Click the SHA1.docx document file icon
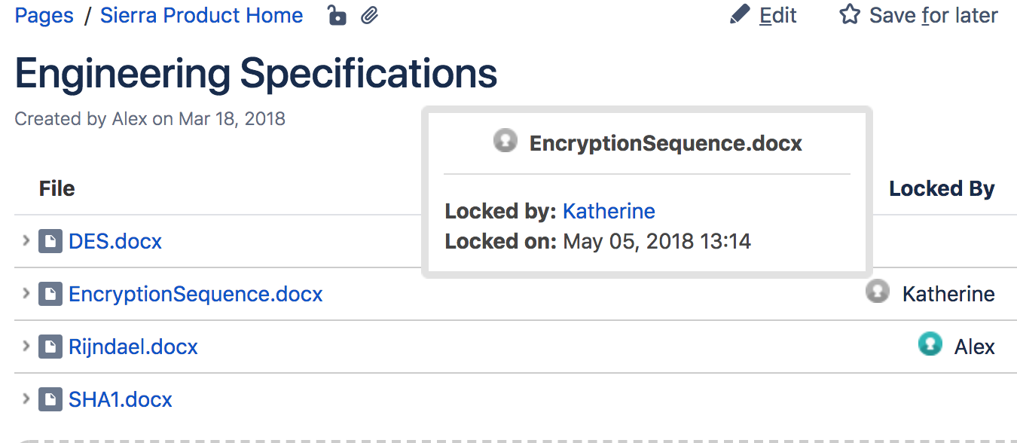This screenshot has width=1017, height=443. (x=50, y=399)
